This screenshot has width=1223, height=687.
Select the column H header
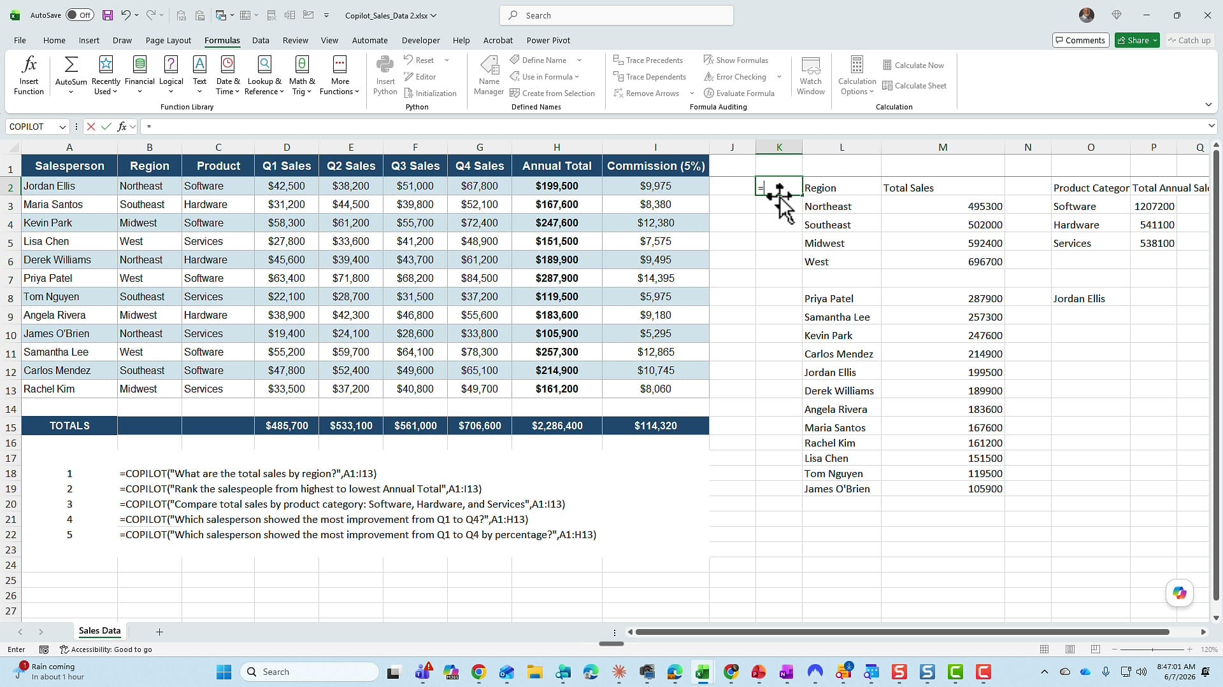557,147
